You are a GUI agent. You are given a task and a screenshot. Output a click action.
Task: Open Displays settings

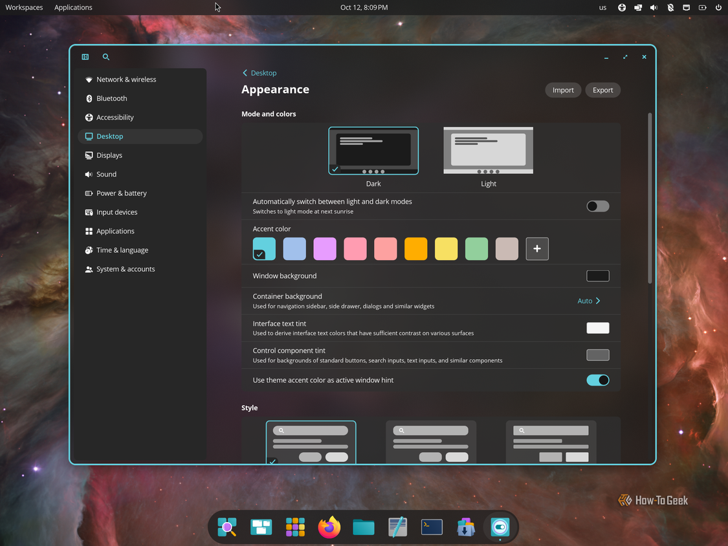[x=140, y=155]
